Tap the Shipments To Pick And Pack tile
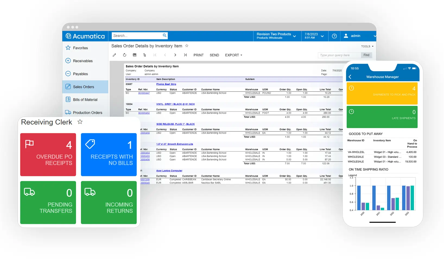 (382, 93)
